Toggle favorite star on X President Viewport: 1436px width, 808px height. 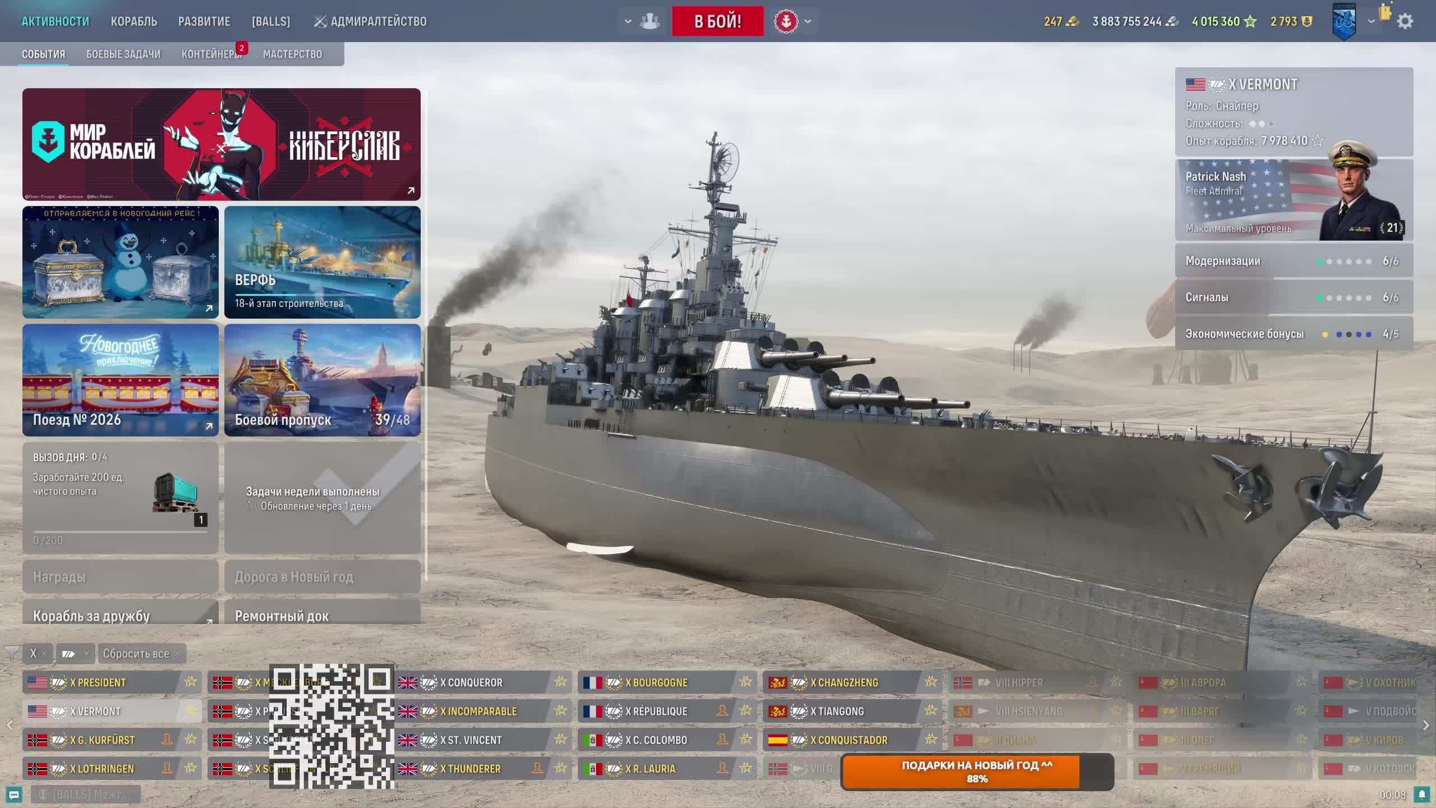191,682
